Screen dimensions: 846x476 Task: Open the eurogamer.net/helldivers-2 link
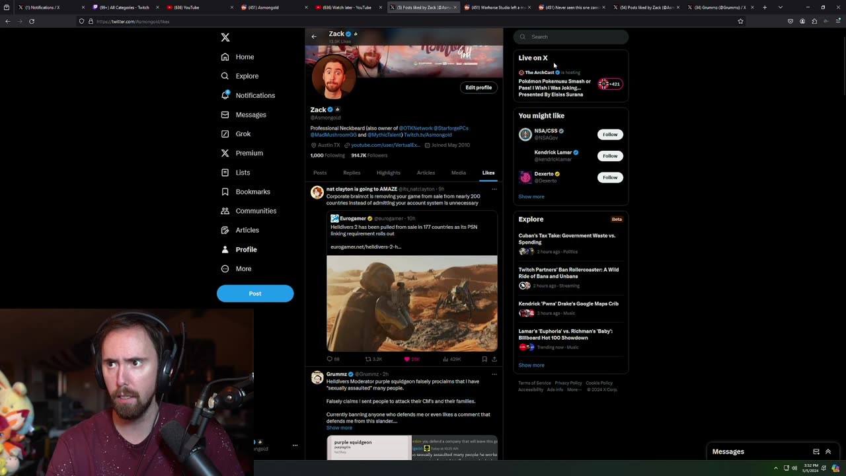366,247
